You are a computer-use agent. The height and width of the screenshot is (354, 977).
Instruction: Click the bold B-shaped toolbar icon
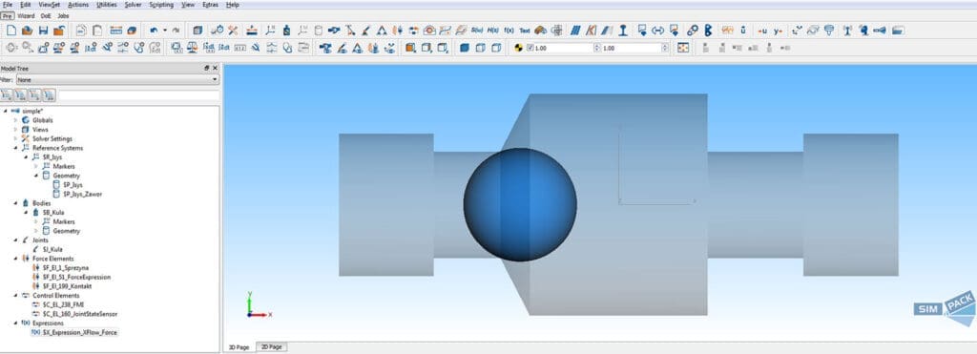click(708, 30)
